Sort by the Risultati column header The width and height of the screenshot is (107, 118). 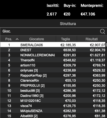pyautogui.click(x=91, y=39)
